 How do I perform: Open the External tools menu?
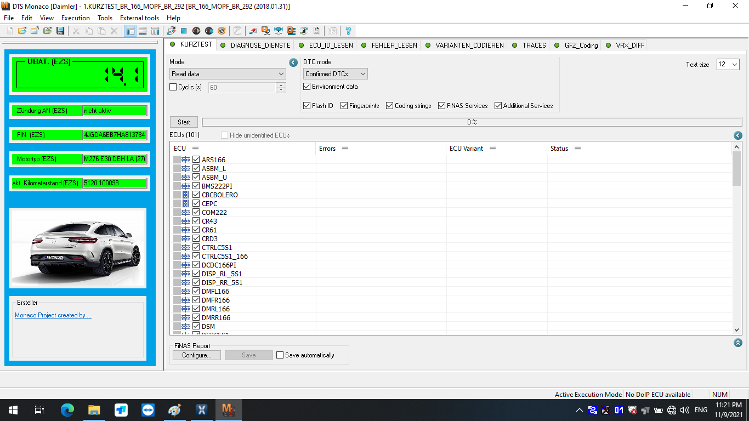(139, 18)
